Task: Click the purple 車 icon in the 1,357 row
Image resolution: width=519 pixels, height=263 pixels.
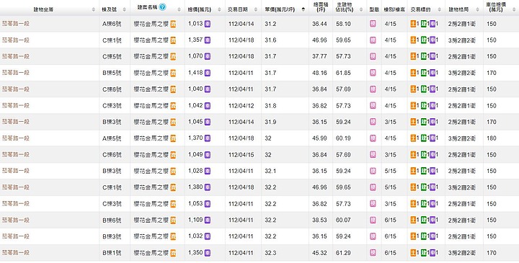Action: coord(432,40)
